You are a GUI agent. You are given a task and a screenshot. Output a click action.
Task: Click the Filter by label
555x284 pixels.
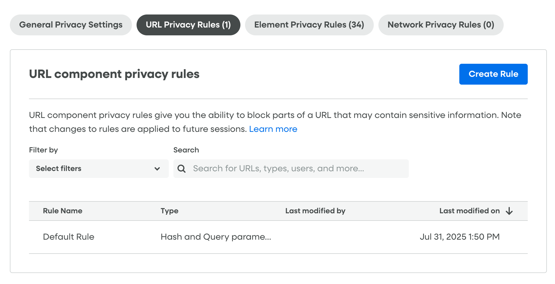pyautogui.click(x=43, y=150)
